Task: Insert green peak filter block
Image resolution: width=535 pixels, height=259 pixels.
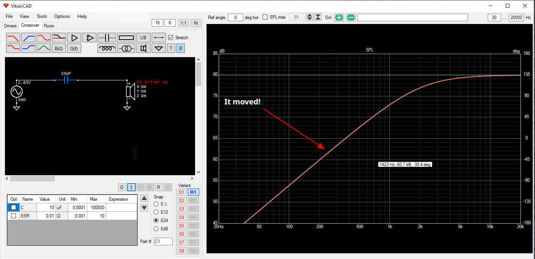Action: pos(44,48)
